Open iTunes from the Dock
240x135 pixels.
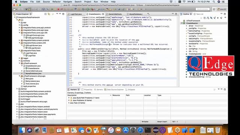click(111, 130)
